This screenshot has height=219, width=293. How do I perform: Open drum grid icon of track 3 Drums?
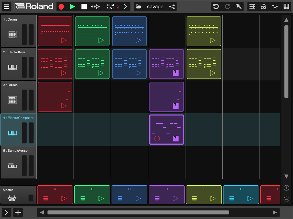(x=13, y=100)
